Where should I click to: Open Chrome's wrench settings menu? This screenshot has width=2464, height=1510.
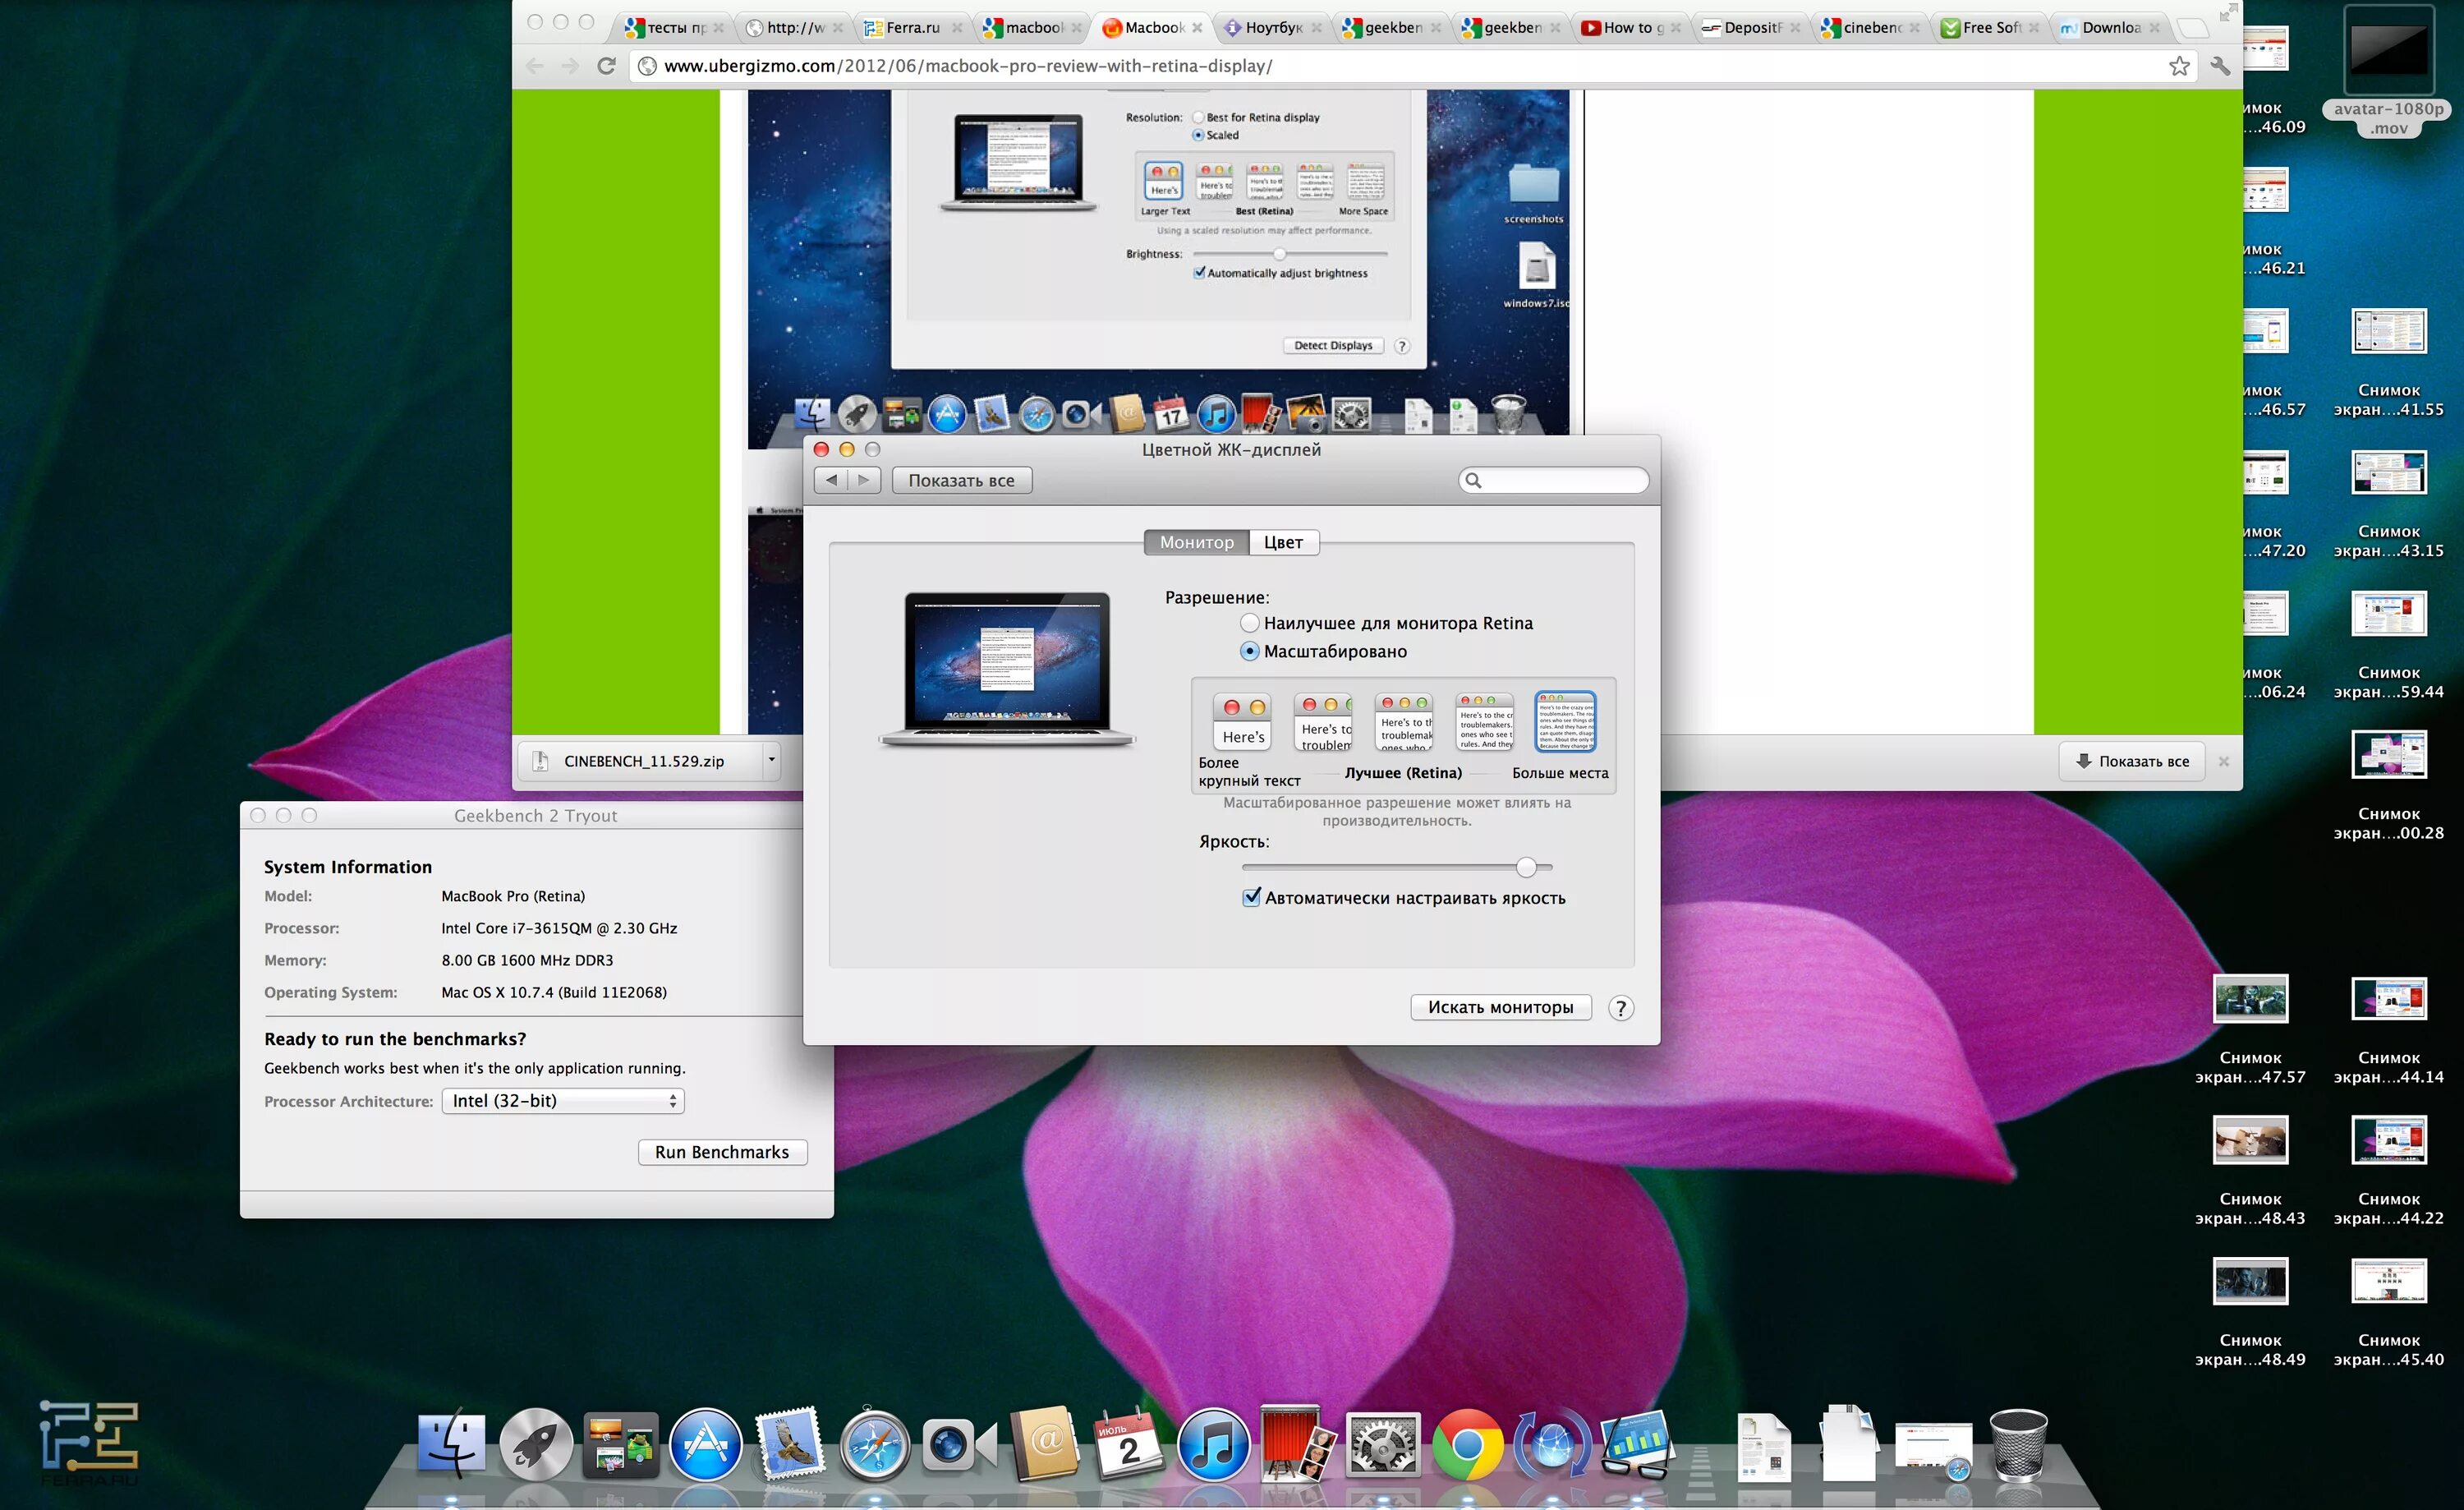[x=2220, y=66]
